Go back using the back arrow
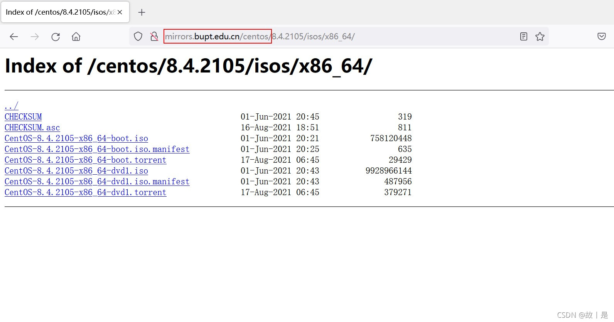Screen dimensions: 614x322 (14, 37)
